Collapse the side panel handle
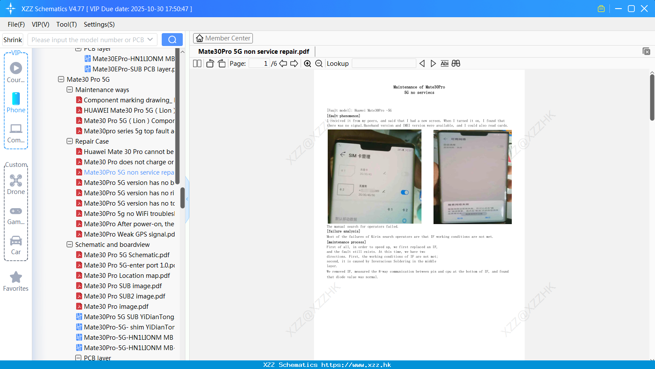Image resolution: width=655 pixels, height=369 pixels. [x=187, y=199]
